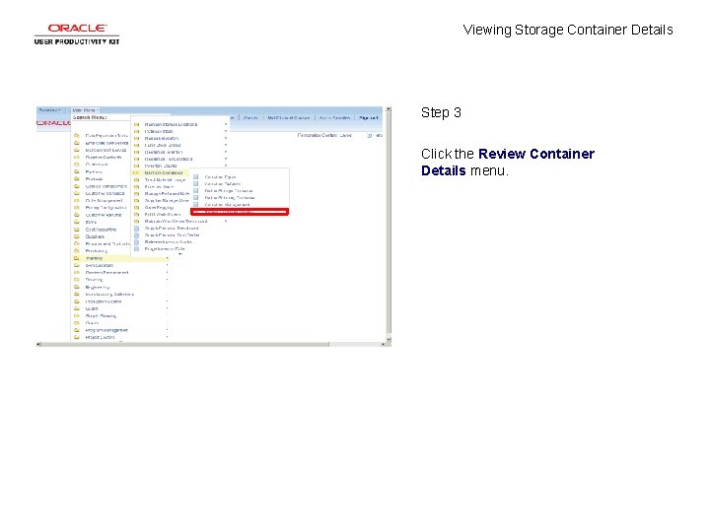Click the horizontal scrollbar left arrow

[x=38, y=344]
